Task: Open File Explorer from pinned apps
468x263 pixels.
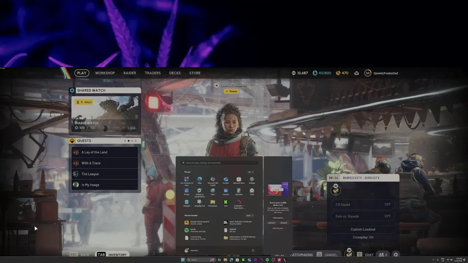Action: point(213,203)
